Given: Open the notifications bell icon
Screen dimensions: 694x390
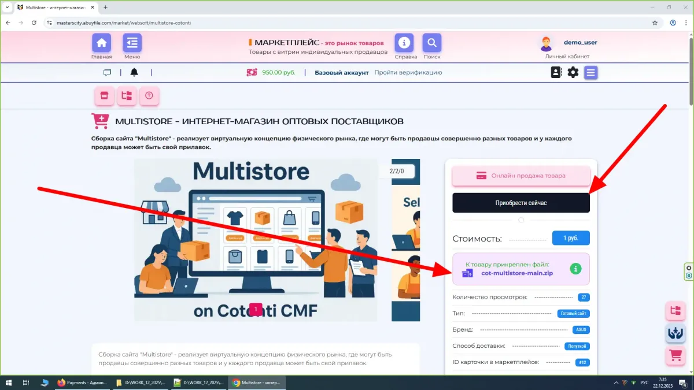Looking at the screenshot, I should point(134,72).
